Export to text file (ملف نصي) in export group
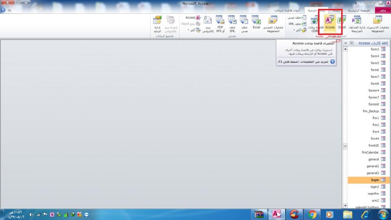 coord(244,24)
